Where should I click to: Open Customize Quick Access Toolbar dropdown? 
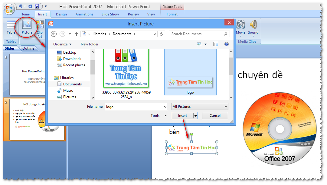[46, 6]
